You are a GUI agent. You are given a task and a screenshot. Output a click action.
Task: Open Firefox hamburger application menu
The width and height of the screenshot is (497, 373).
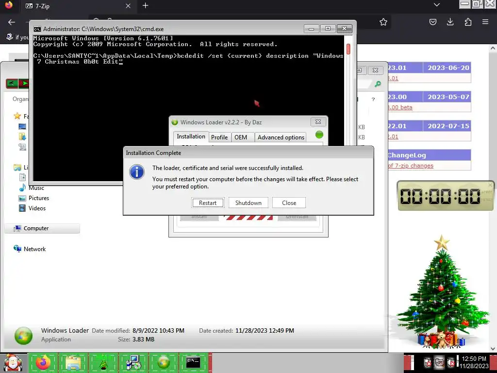(485, 22)
